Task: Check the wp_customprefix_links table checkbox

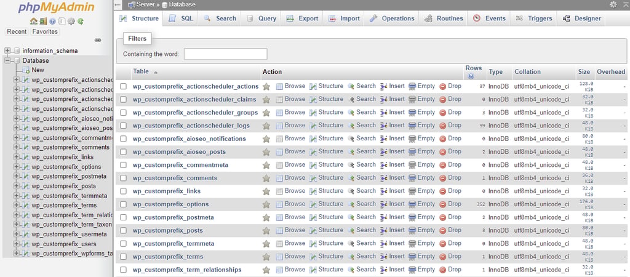Action: [x=124, y=191]
